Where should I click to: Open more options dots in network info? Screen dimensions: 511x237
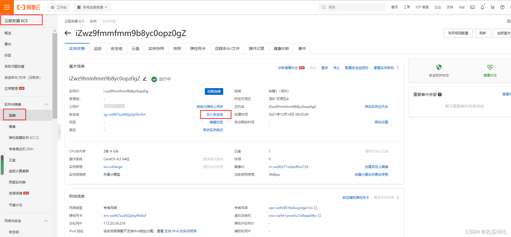point(398,198)
